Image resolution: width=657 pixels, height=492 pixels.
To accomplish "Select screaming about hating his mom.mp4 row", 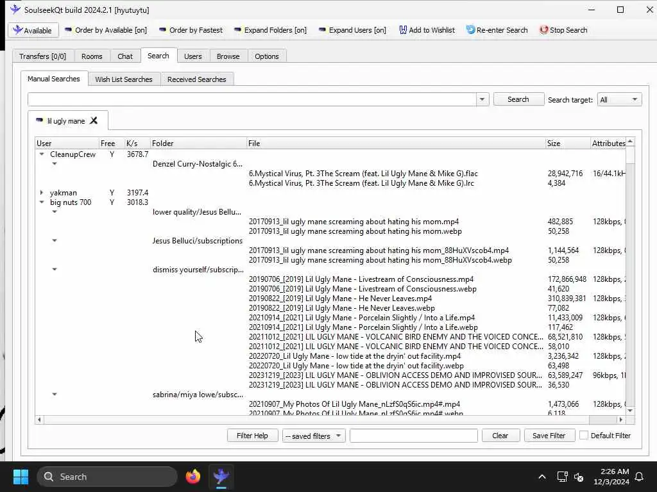I will 354,221.
